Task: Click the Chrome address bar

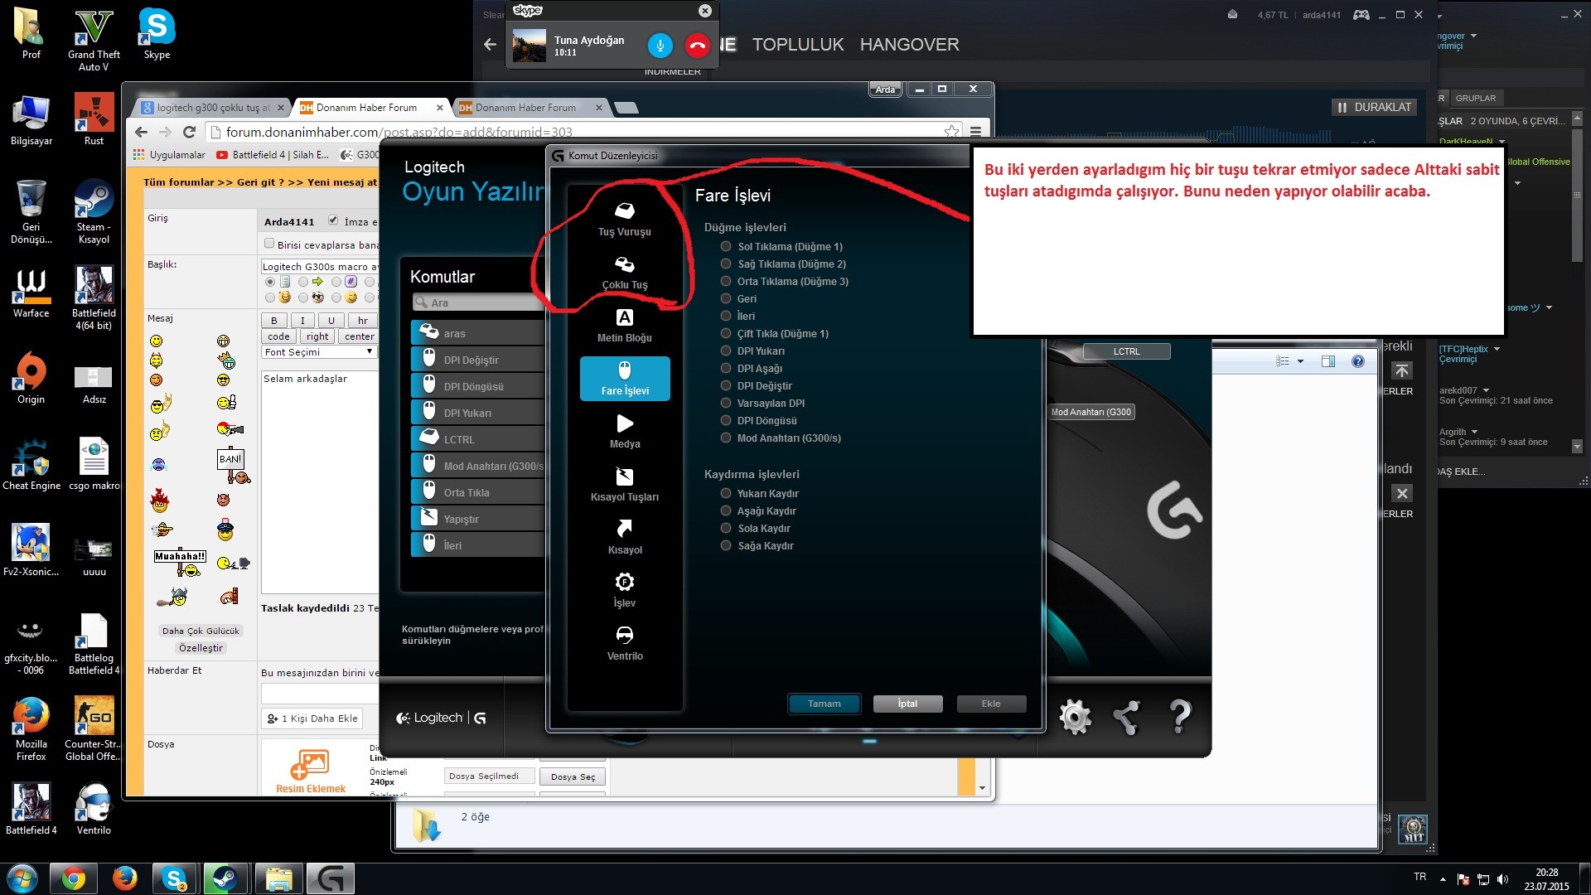Action: 580,132
